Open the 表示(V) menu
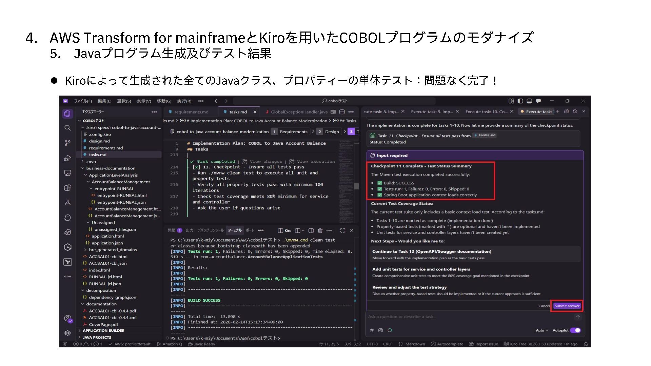This screenshot has width=651, height=366. point(144,101)
